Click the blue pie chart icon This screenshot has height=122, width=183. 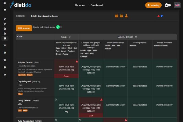[x=162, y=16]
